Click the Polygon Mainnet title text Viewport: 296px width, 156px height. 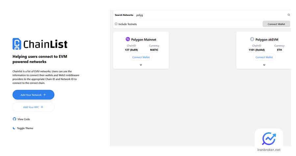tap(143, 40)
